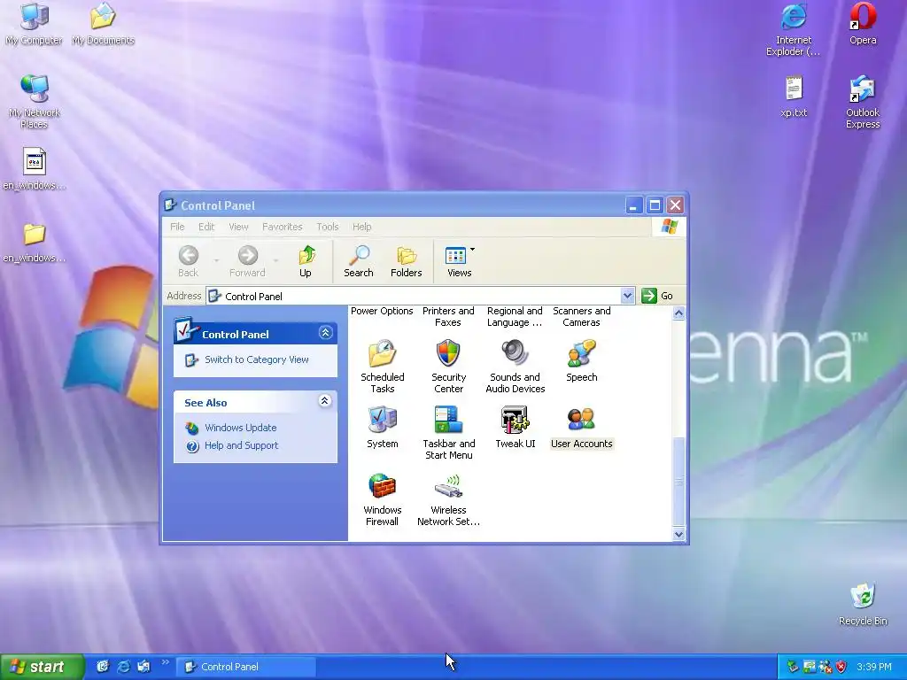
Task: Open the Security Center applet
Action: coord(448,366)
